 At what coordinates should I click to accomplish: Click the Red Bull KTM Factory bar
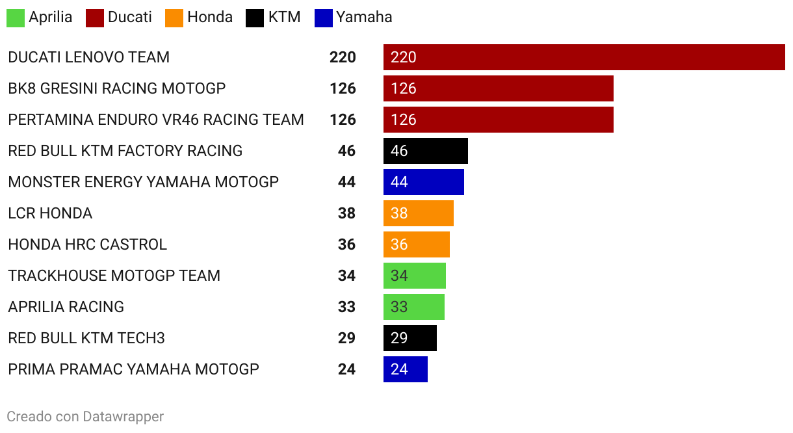(x=426, y=151)
